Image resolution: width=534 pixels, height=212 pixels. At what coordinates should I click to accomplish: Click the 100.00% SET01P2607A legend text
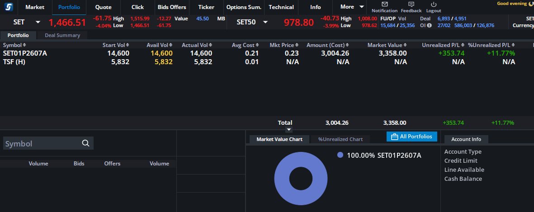(x=384, y=155)
